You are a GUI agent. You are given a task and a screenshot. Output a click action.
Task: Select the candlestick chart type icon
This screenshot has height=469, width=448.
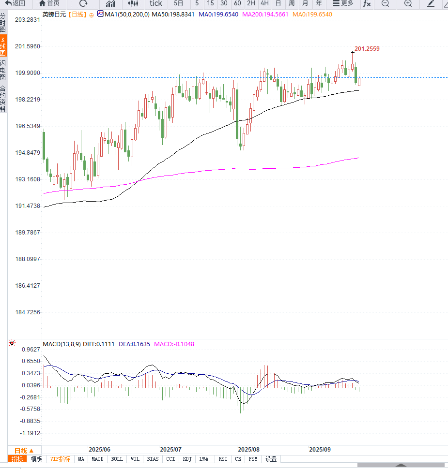tap(133, 3)
